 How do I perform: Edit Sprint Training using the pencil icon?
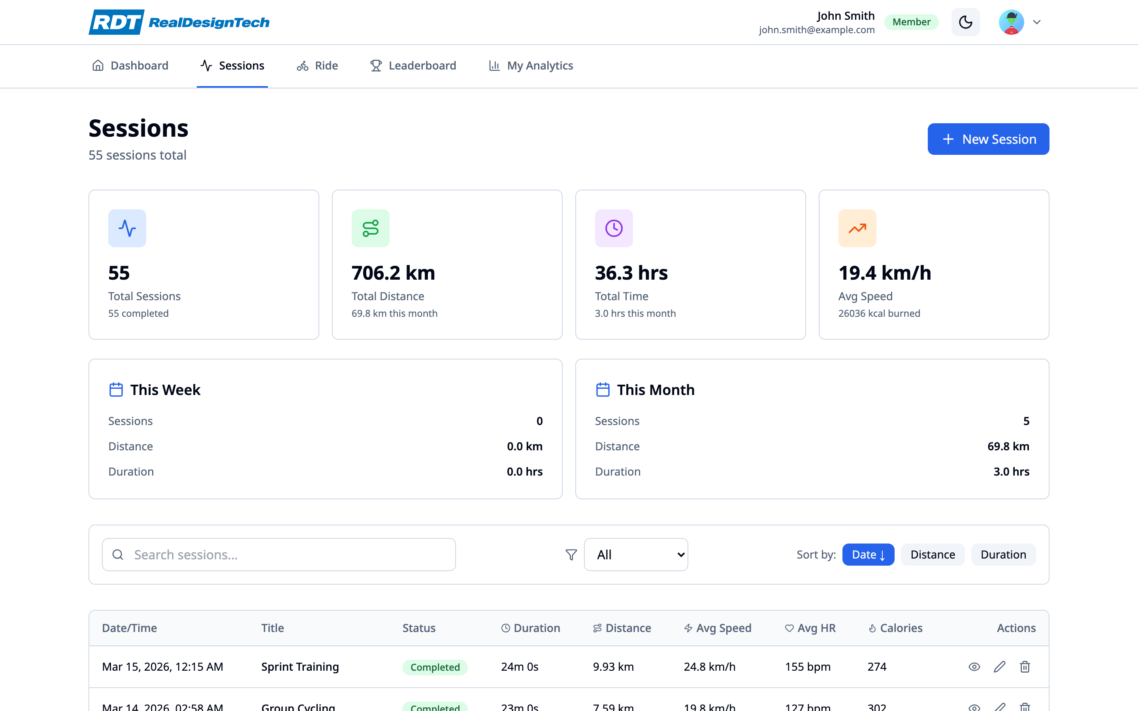(999, 666)
